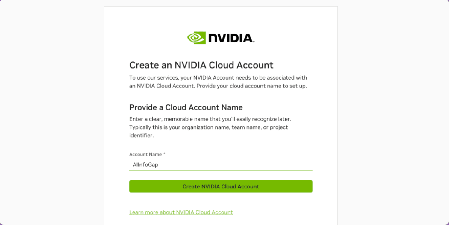This screenshot has height=225, width=449.
Task: Click the required asterisk beside Account Name
Action: coord(164,154)
